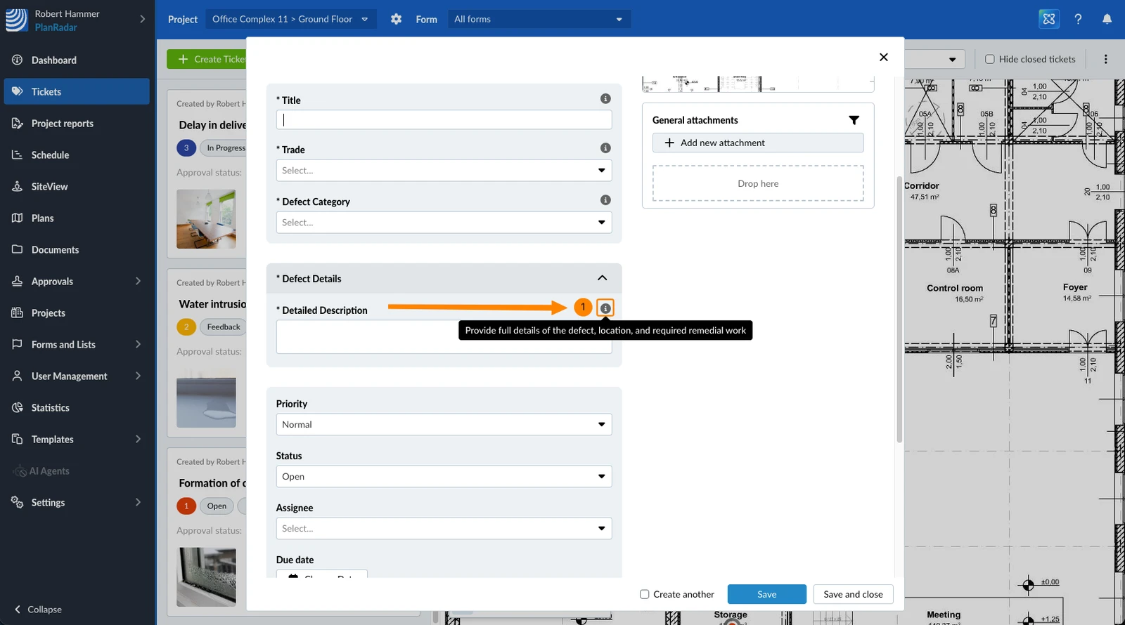Open Project reports in sidebar
Screen dimensions: 1125x625
[77, 124]
